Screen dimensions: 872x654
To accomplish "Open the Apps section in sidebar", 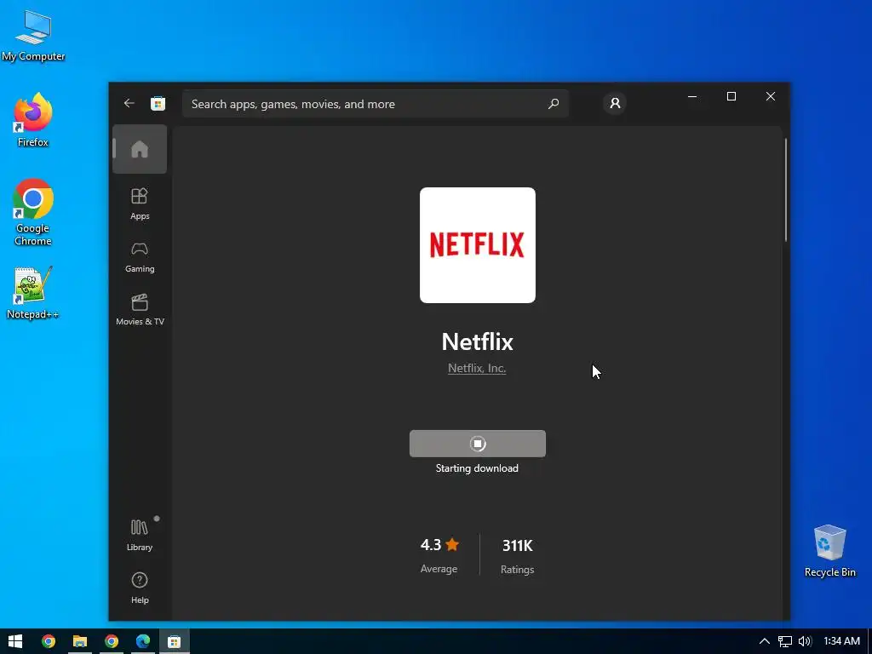I will coord(140,204).
